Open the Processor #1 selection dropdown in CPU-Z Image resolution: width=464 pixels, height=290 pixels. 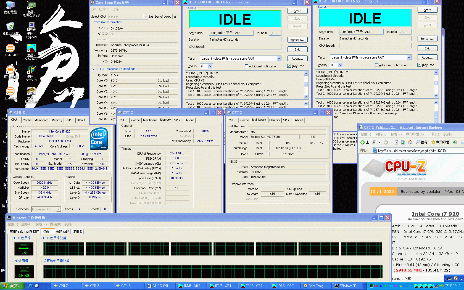click(58, 209)
